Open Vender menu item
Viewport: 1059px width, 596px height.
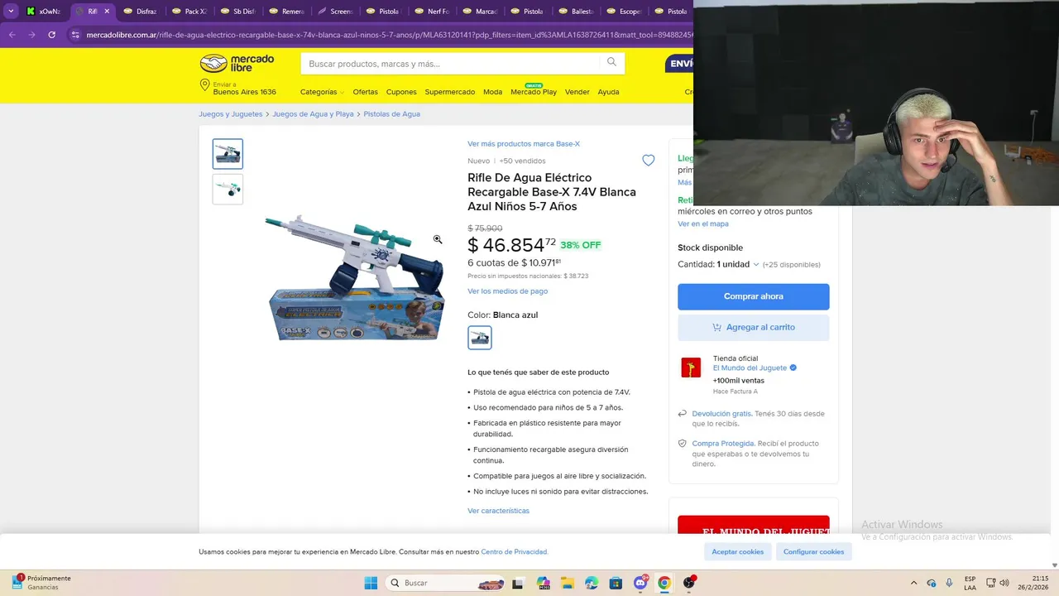pos(577,92)
